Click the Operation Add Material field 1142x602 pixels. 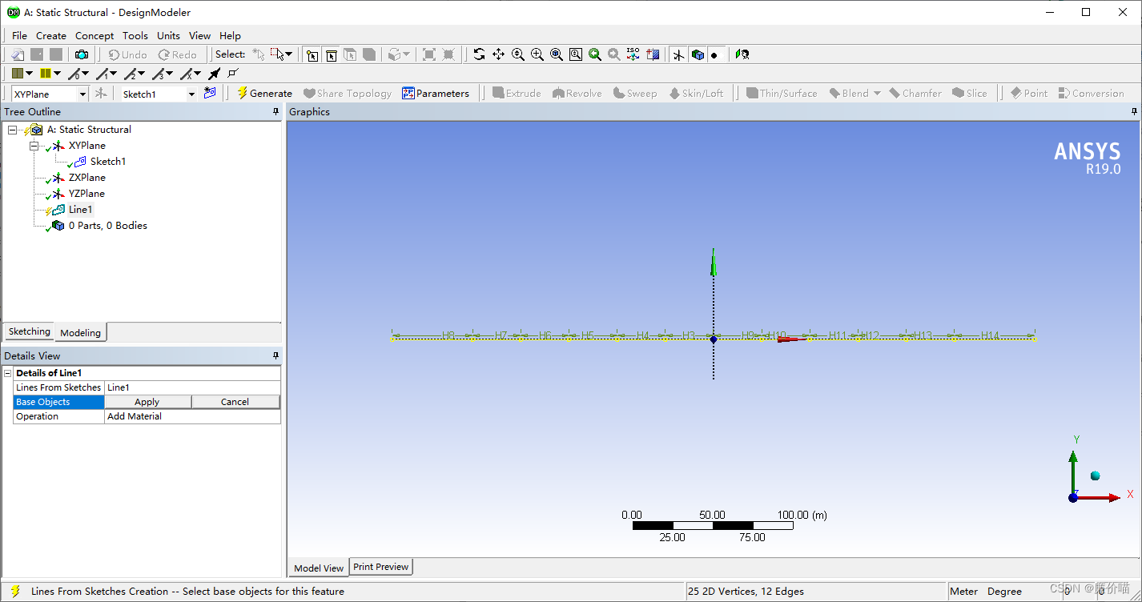pos(192,416)
